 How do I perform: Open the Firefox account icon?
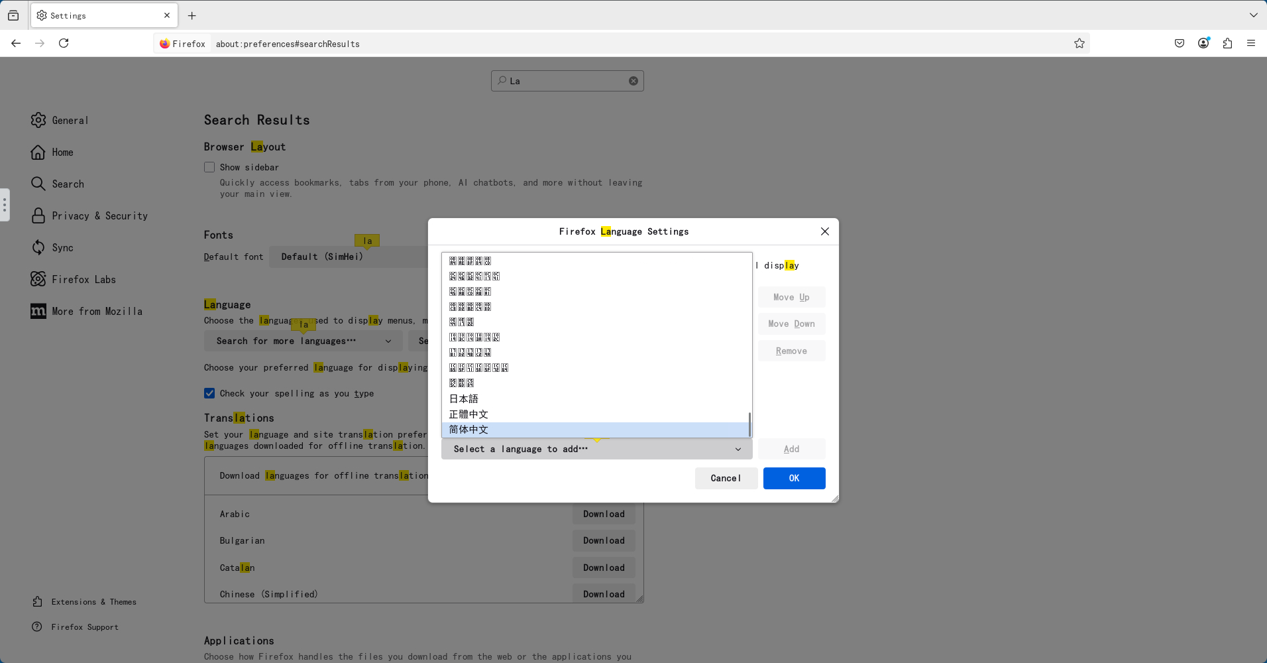click(x=1203, y=43)
